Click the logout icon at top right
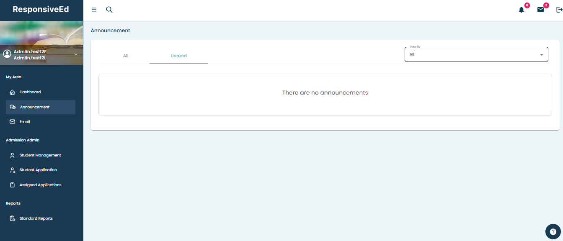 click(559, 10)
